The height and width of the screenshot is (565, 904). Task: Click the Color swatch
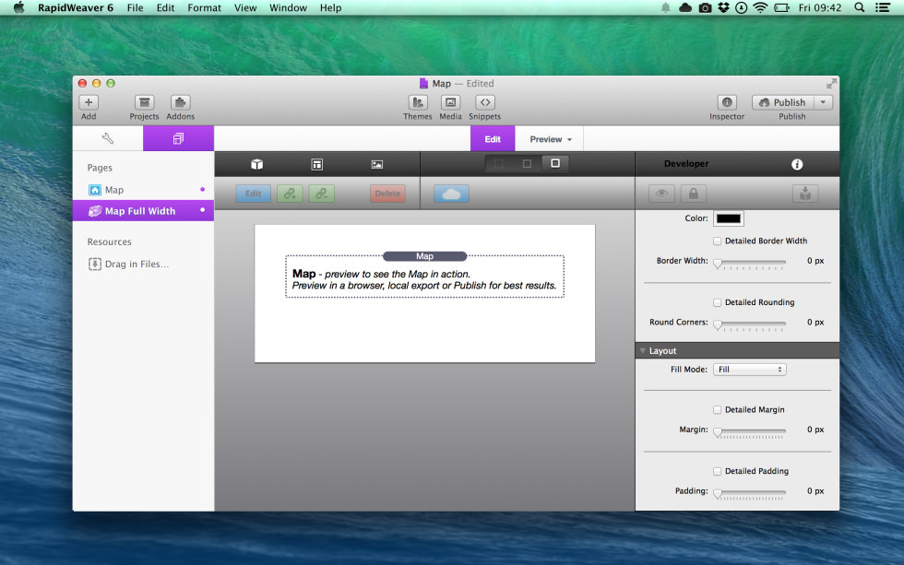[728, 218]
